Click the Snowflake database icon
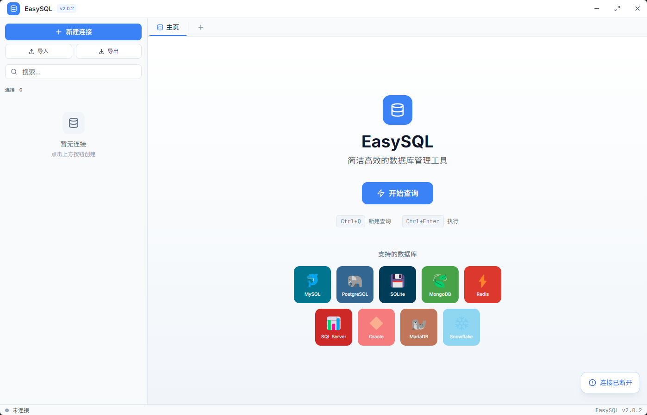Viewport: 647px width, 415px height. point(461,327)
